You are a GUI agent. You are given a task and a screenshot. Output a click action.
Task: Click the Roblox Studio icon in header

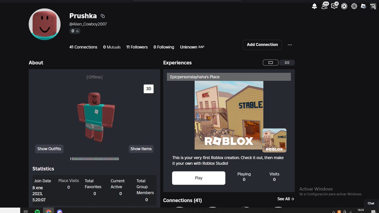(364, 6)
